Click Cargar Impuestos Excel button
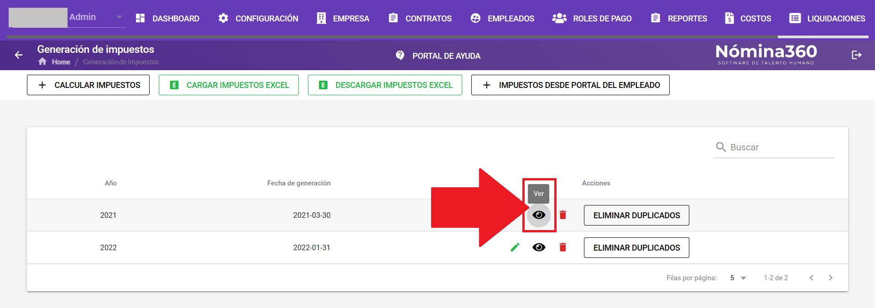 tap(229, 85)
